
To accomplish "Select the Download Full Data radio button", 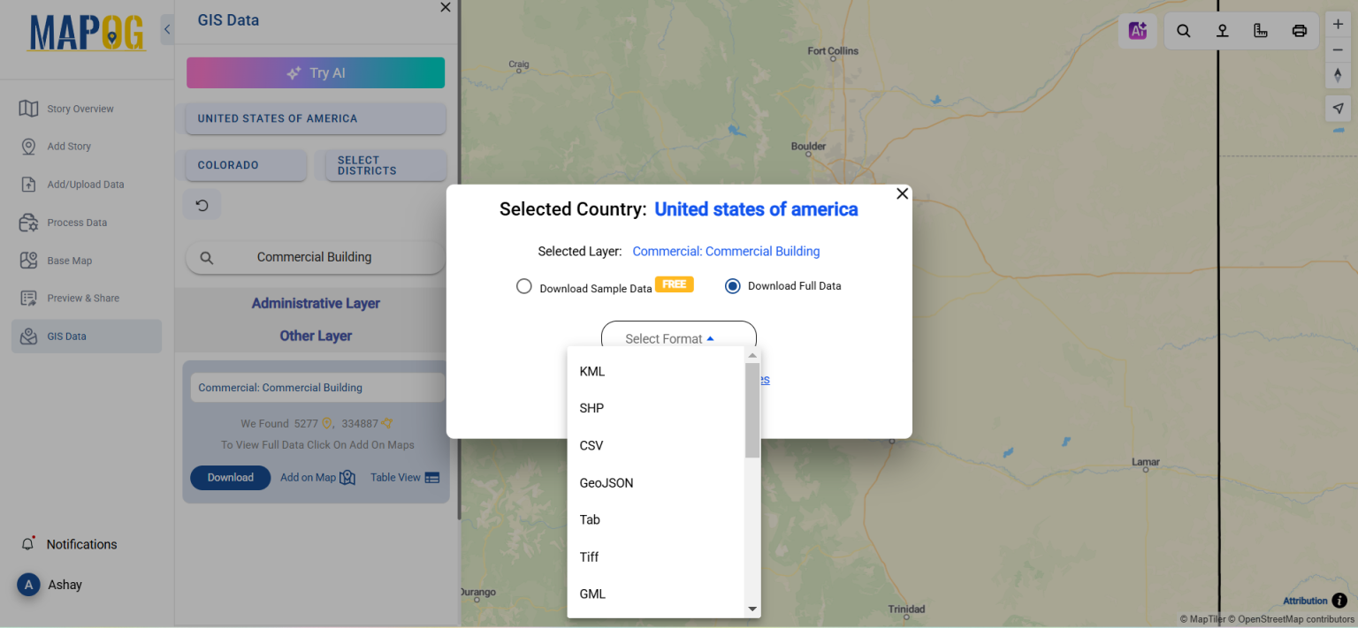I will point(732,285).
